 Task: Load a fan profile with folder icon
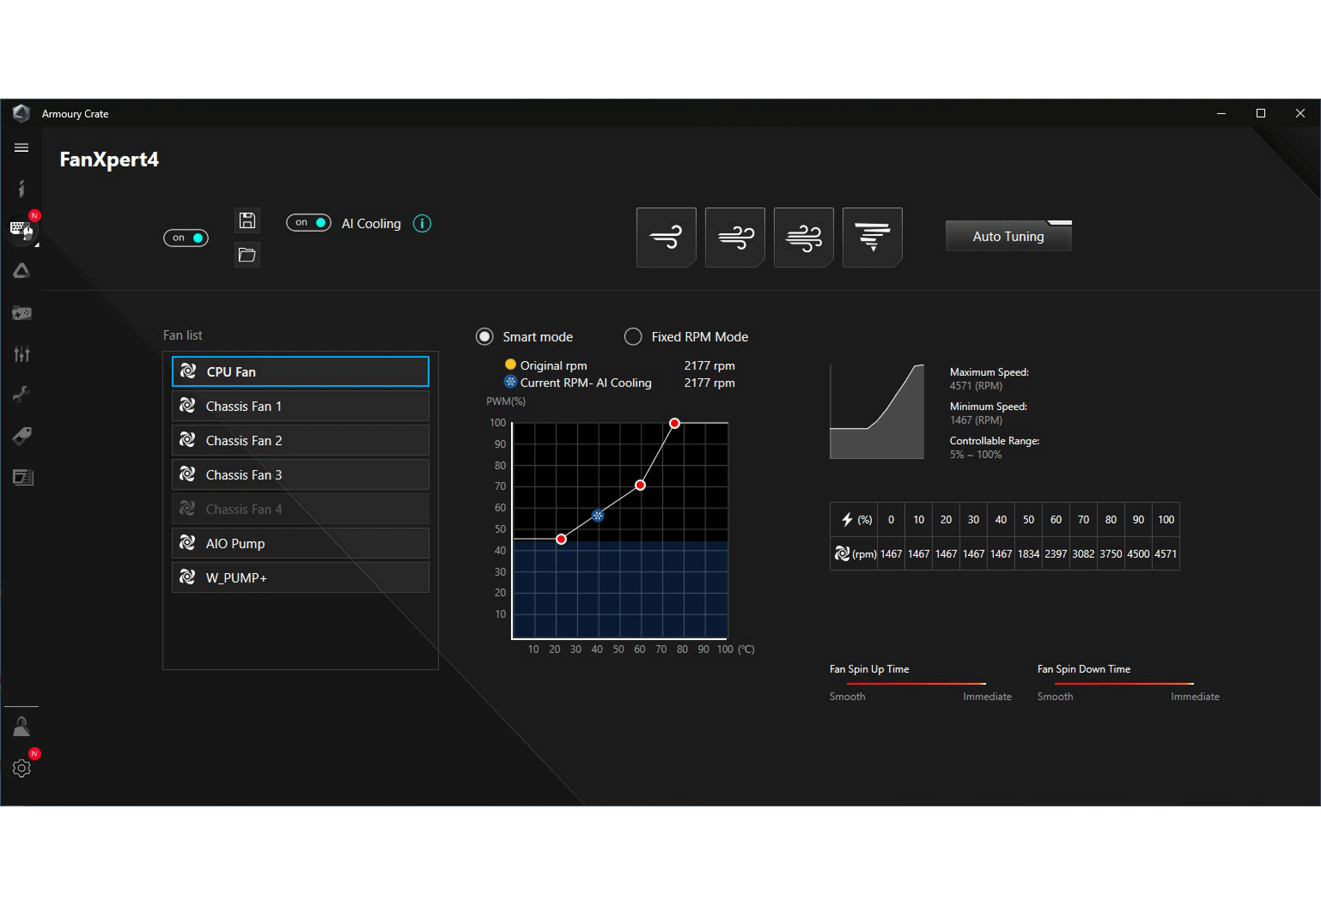pyautogui.click(x=247, y=255)
